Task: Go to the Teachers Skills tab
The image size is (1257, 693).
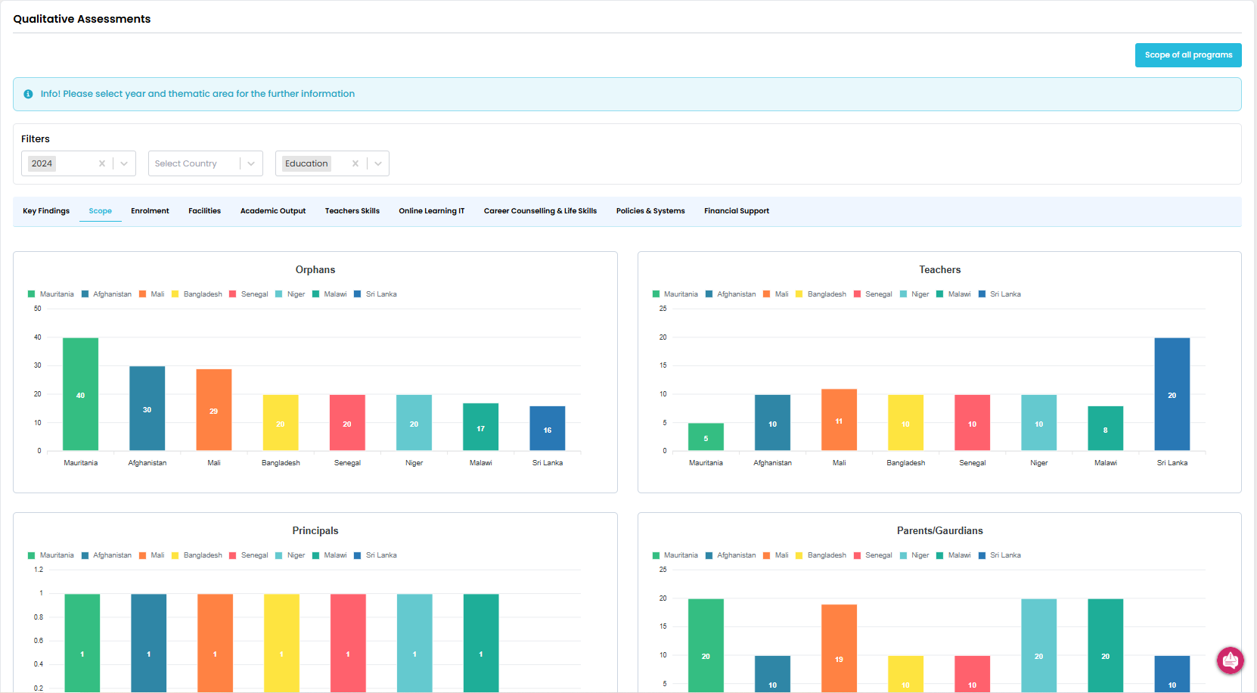Action: point(352,211)
